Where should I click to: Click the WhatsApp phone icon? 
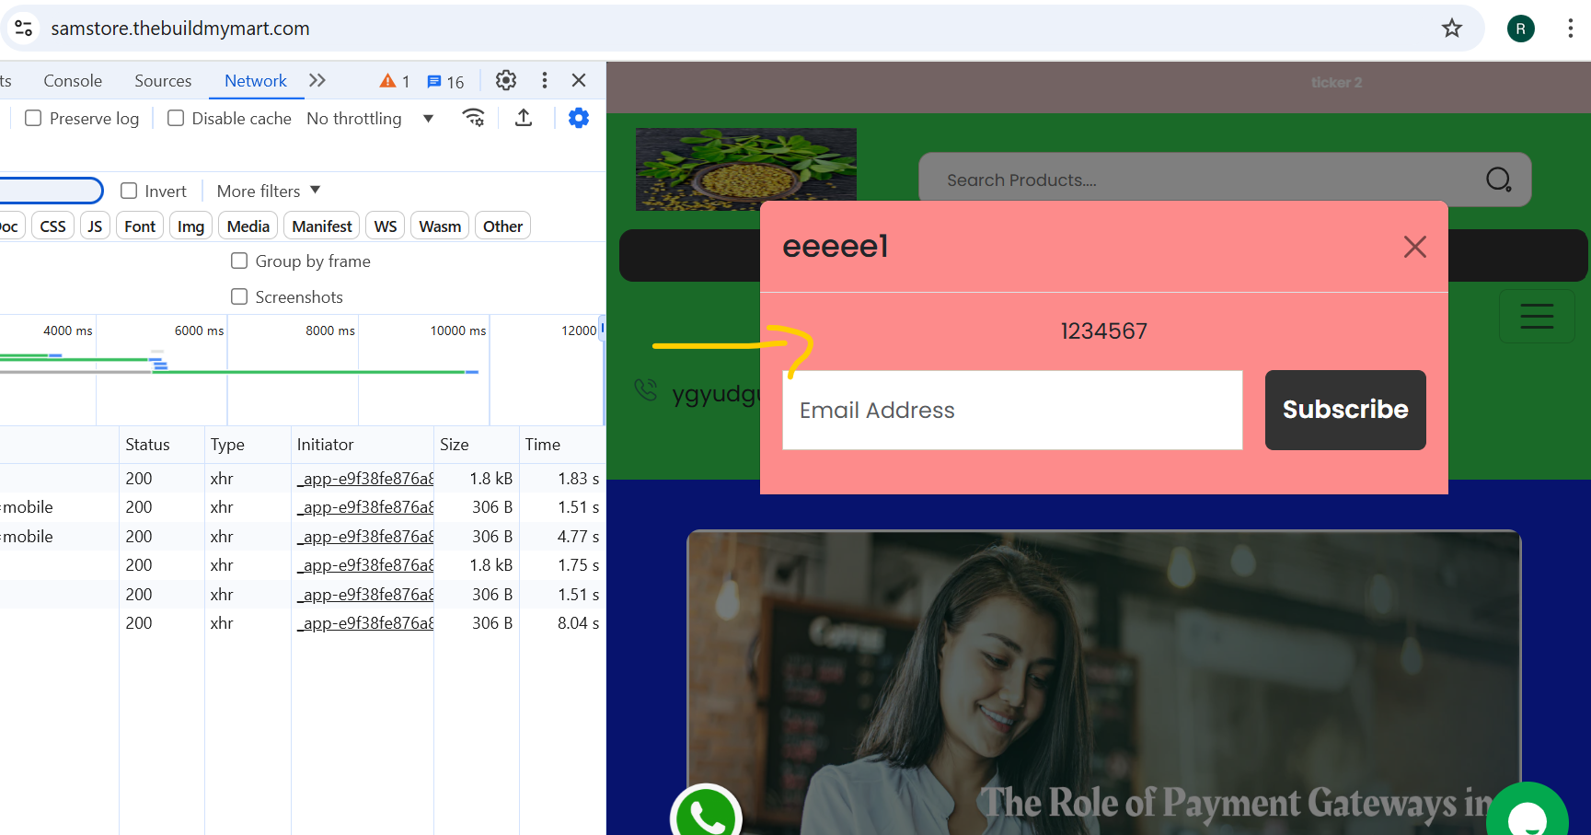706,815
